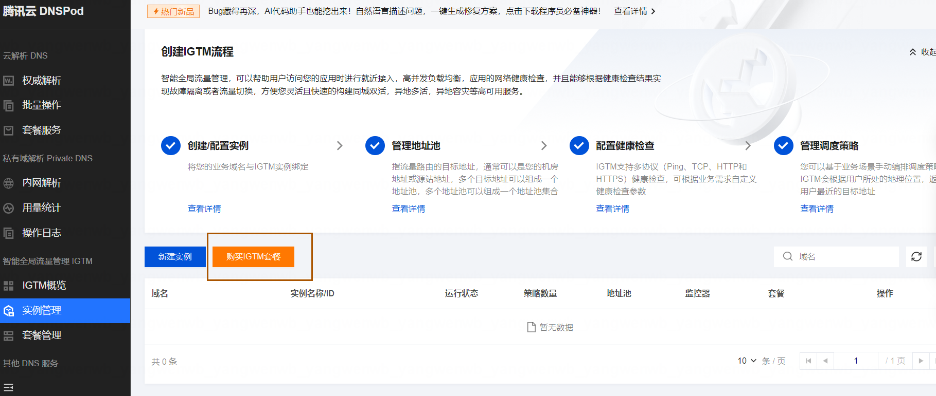This screenshot has width=936, height=396.
Task: Click the 管理调度策略 check icon
Action: click(x=784, y=146)
